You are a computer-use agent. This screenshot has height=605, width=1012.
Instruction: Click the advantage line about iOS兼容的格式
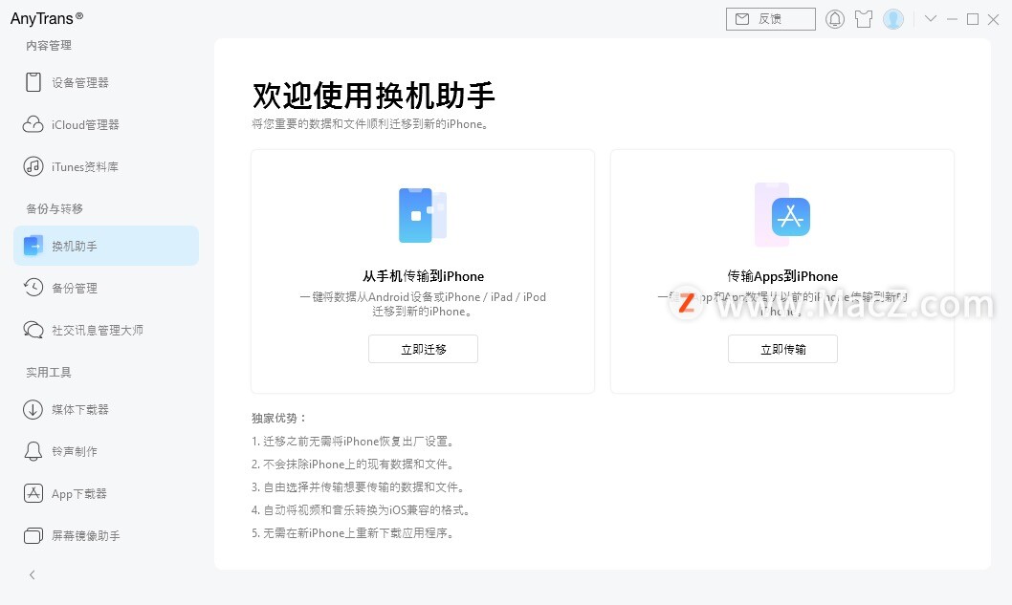point(362,510)
